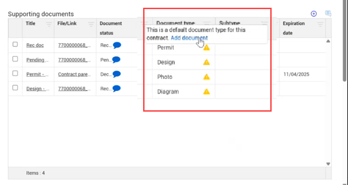Click the add document plus icon
Viewport: 348px width, 185px height.
(314, 14)
